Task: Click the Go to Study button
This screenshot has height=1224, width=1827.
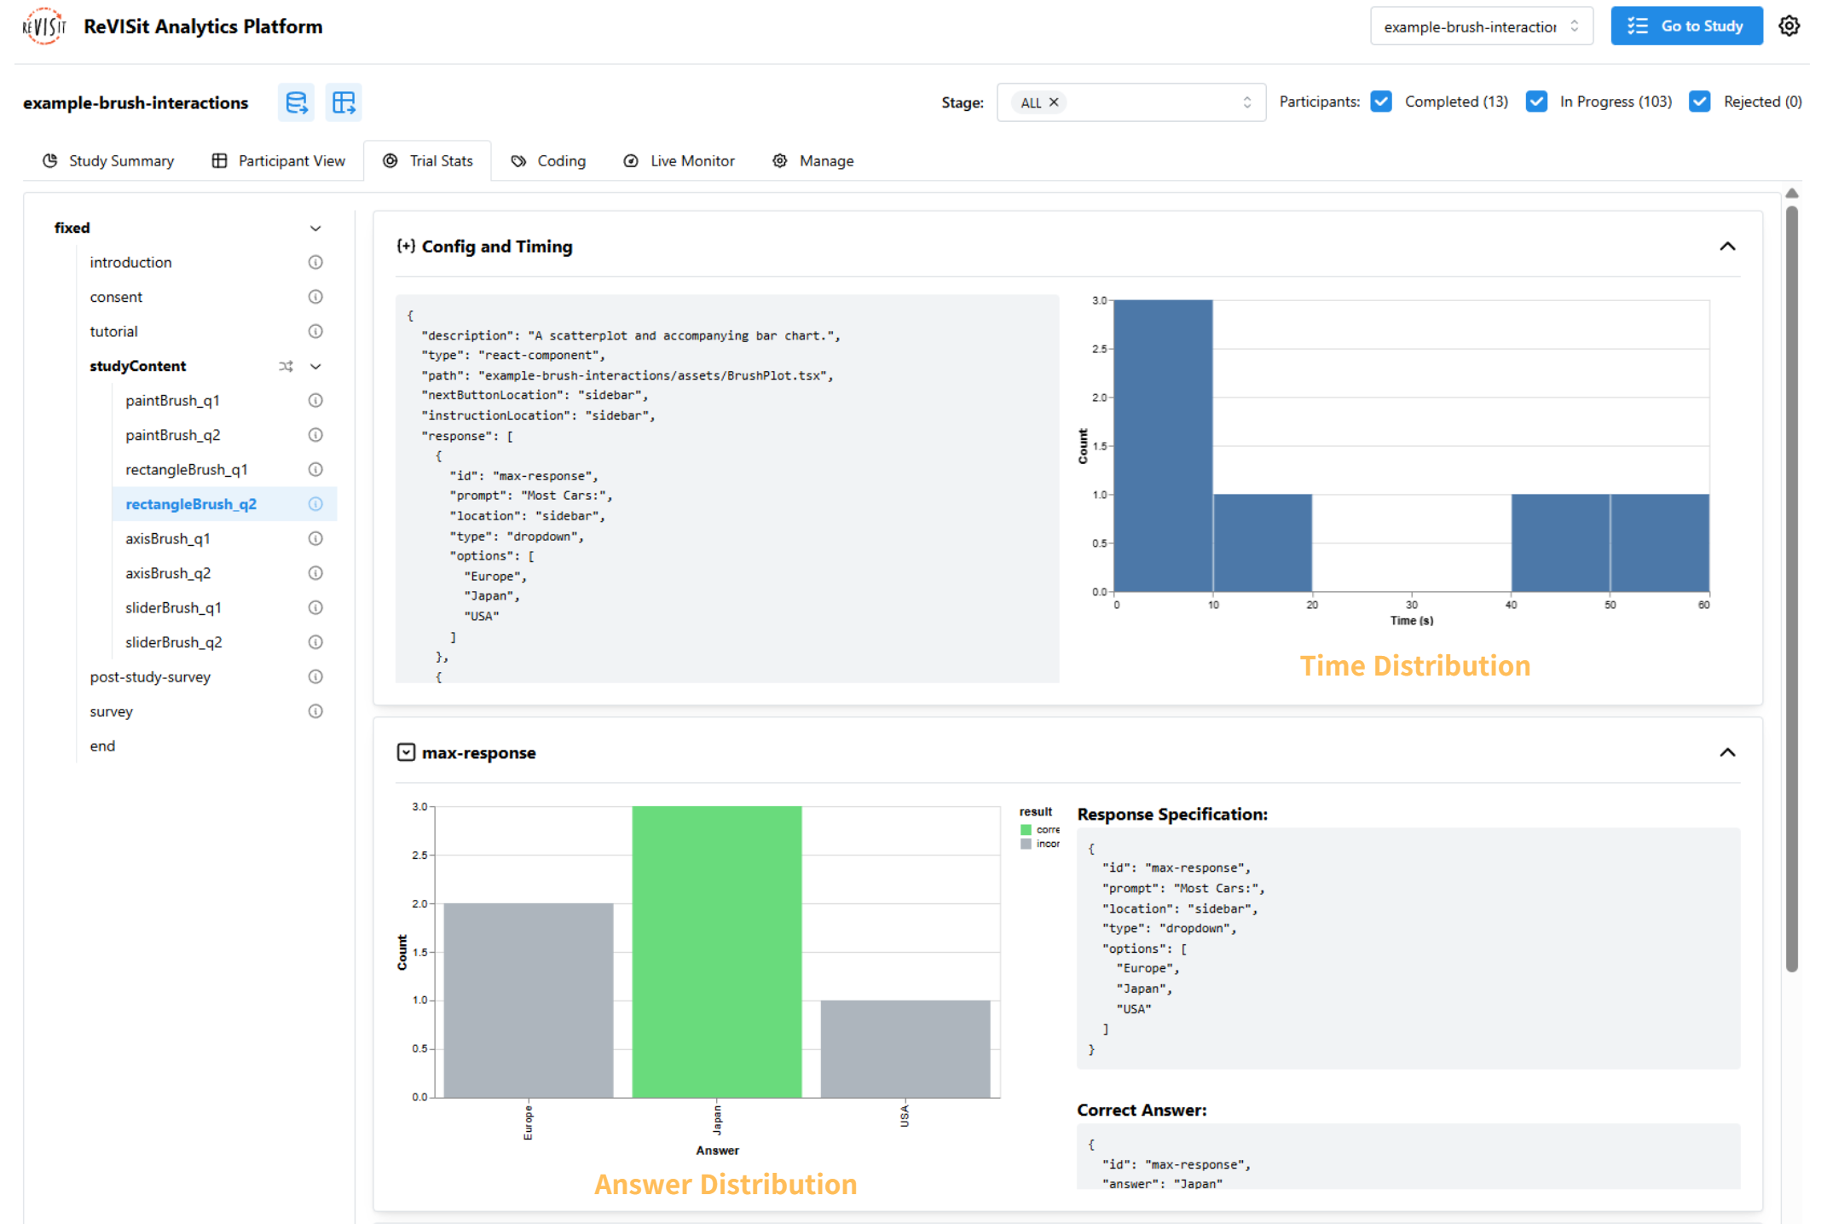Action: pos(1685,26)
